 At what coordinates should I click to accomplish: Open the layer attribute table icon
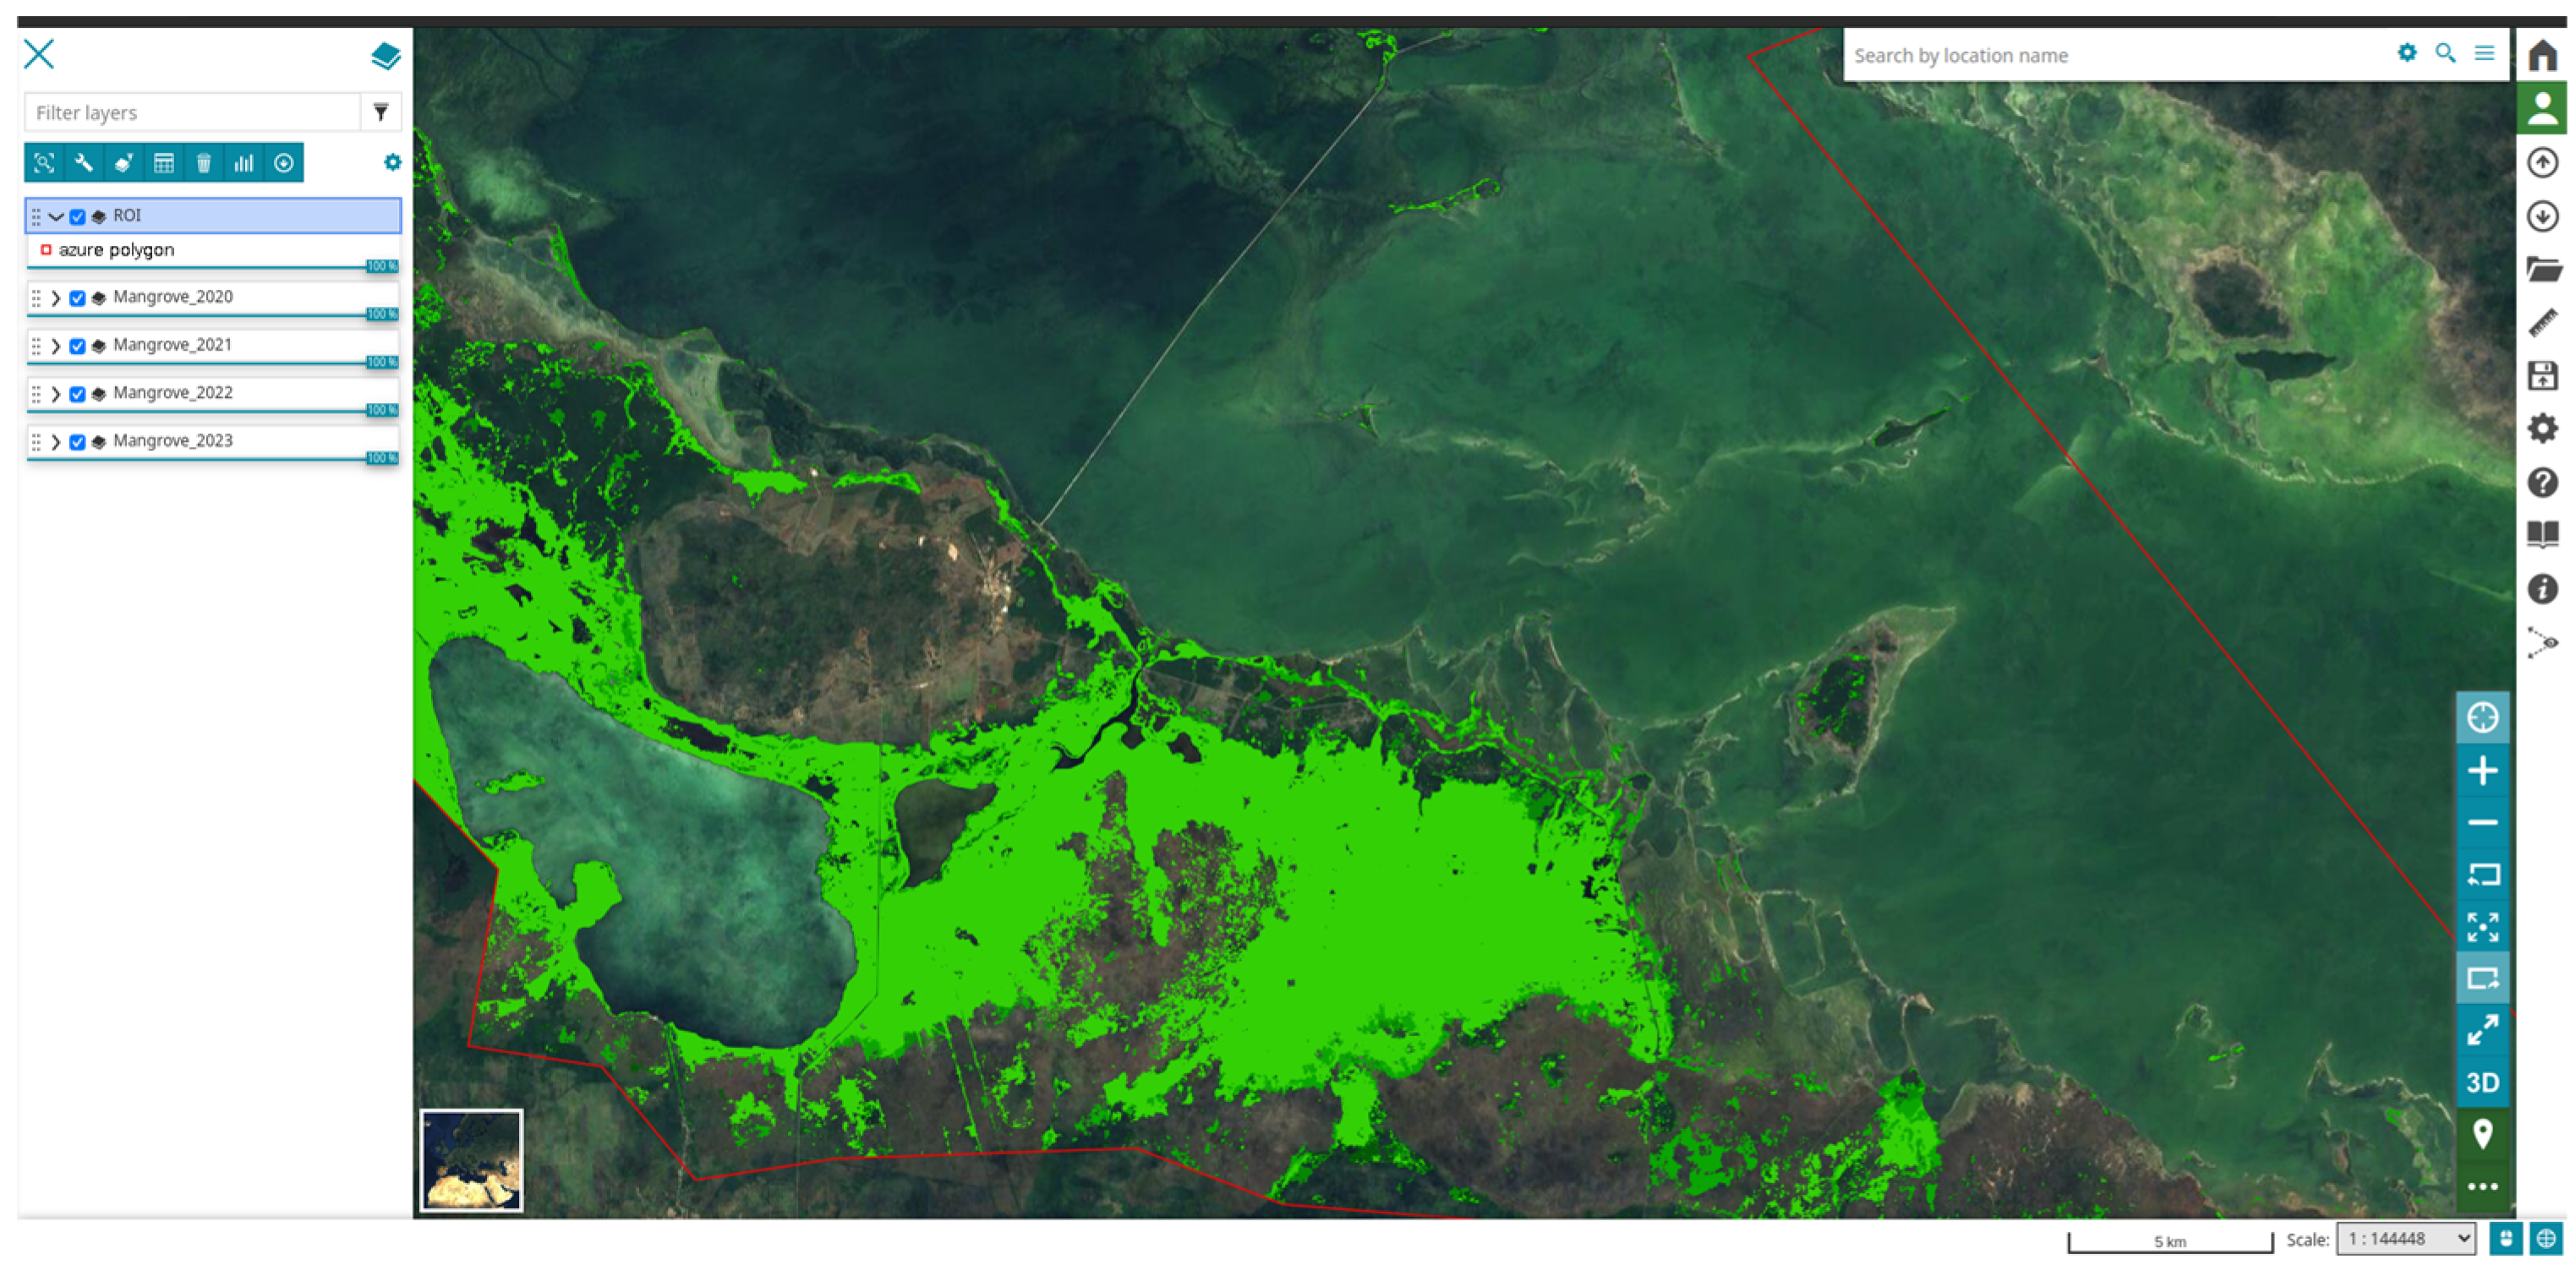point(164,163)
